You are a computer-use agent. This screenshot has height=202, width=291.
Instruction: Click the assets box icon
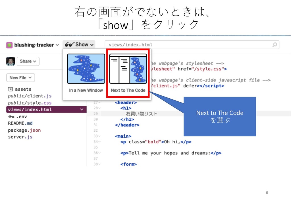pyautogui.click(x=11, y=89)
